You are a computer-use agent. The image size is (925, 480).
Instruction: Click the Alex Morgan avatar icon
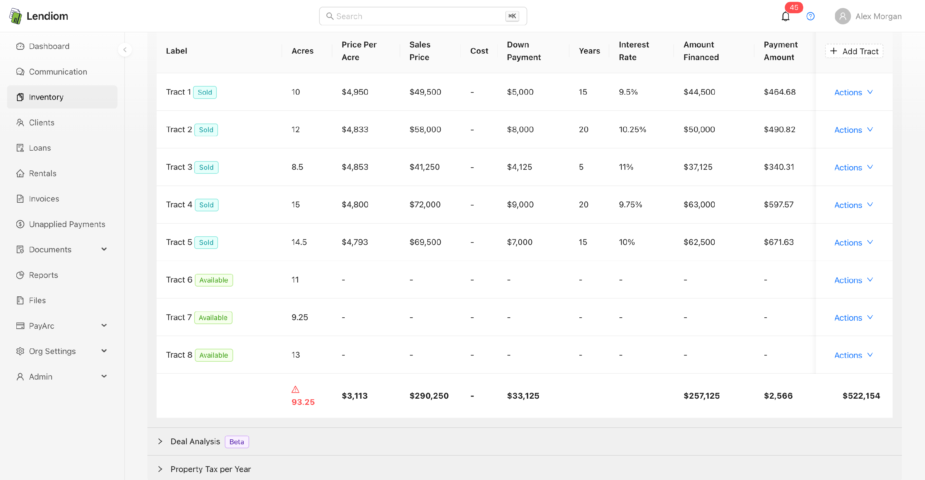pyautogui.click(x=842, y=17)
